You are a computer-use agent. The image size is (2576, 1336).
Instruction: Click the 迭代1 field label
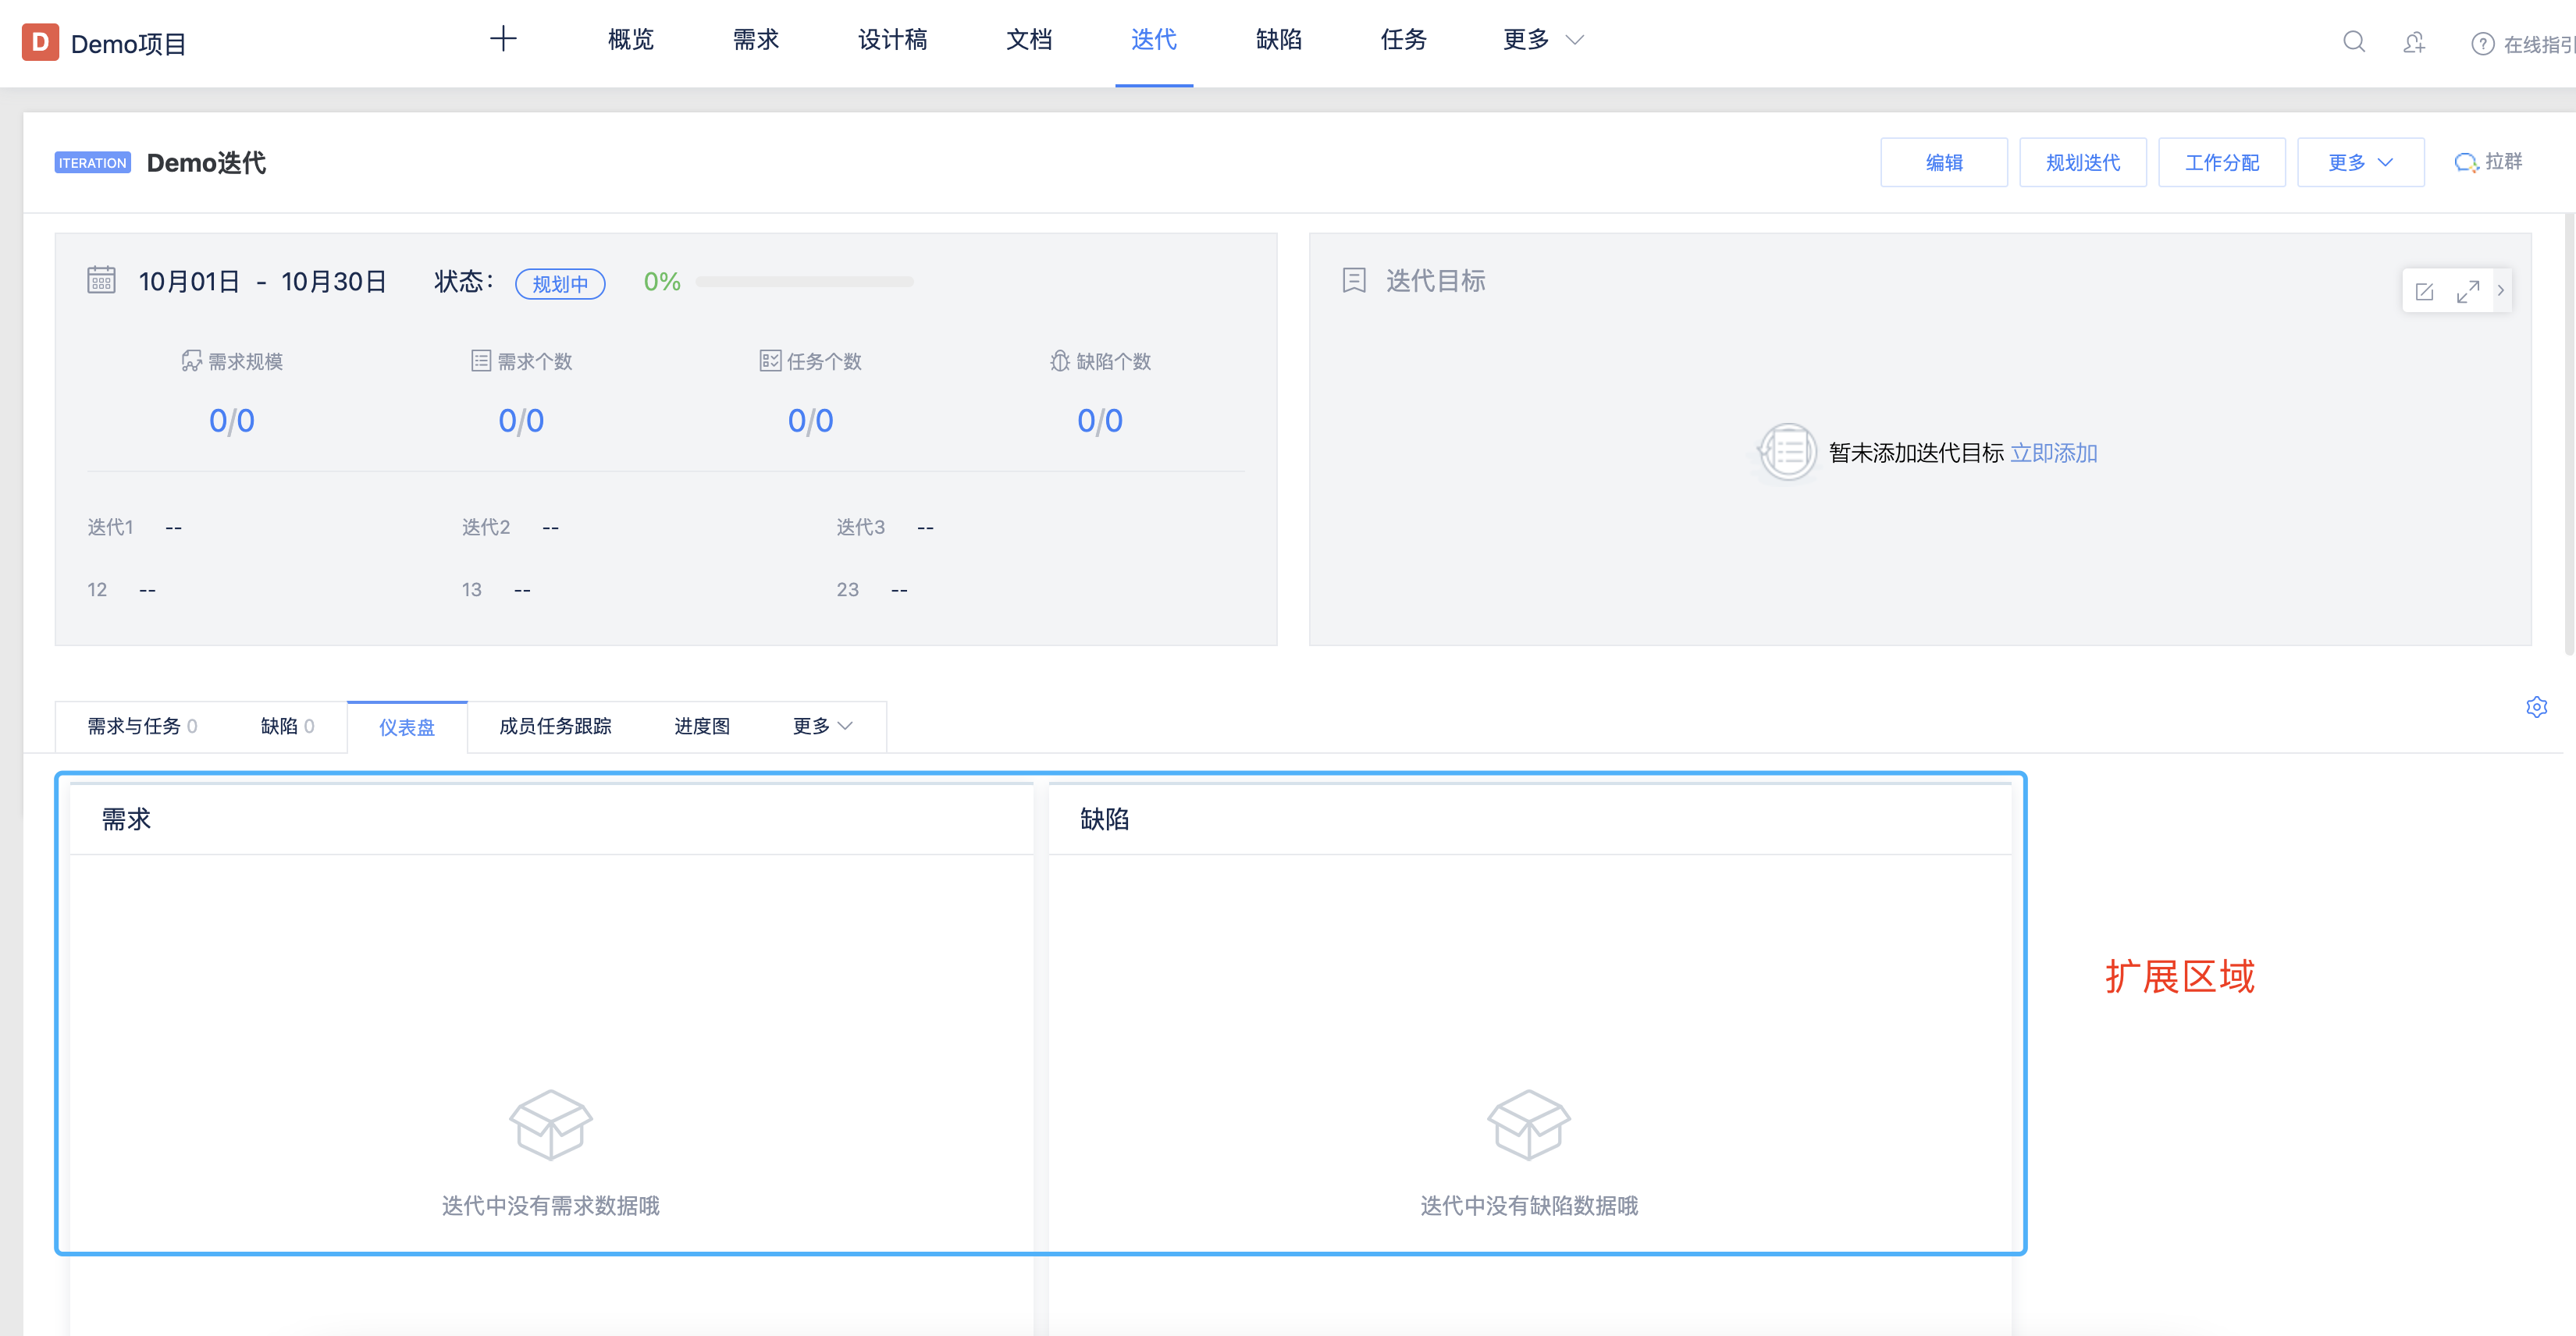(110, 527)
